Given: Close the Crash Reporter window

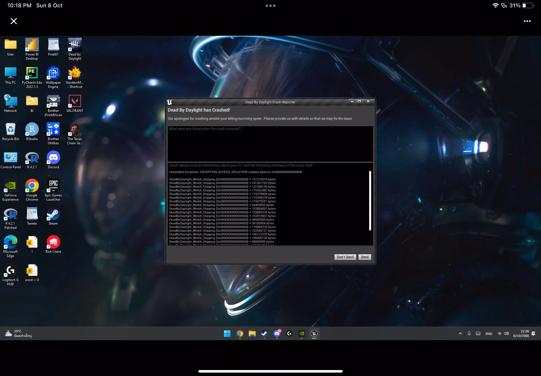Looking at the screenshot, I should (368, 101).
